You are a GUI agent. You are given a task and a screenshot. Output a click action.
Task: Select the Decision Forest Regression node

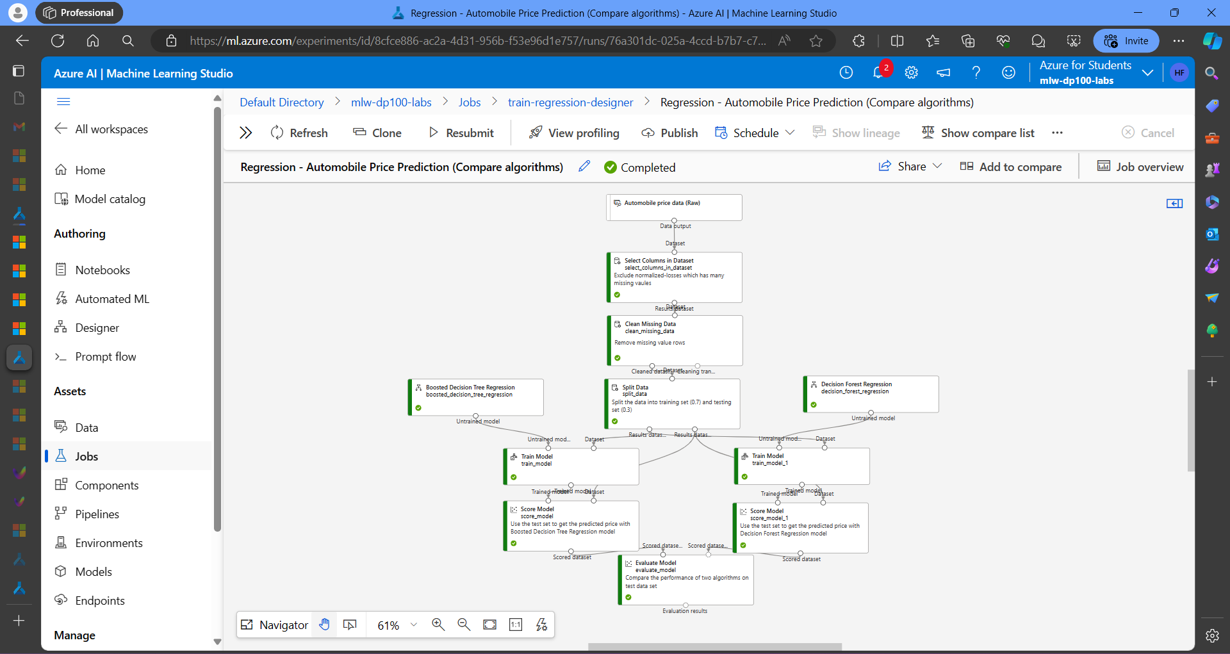point(871,394)
